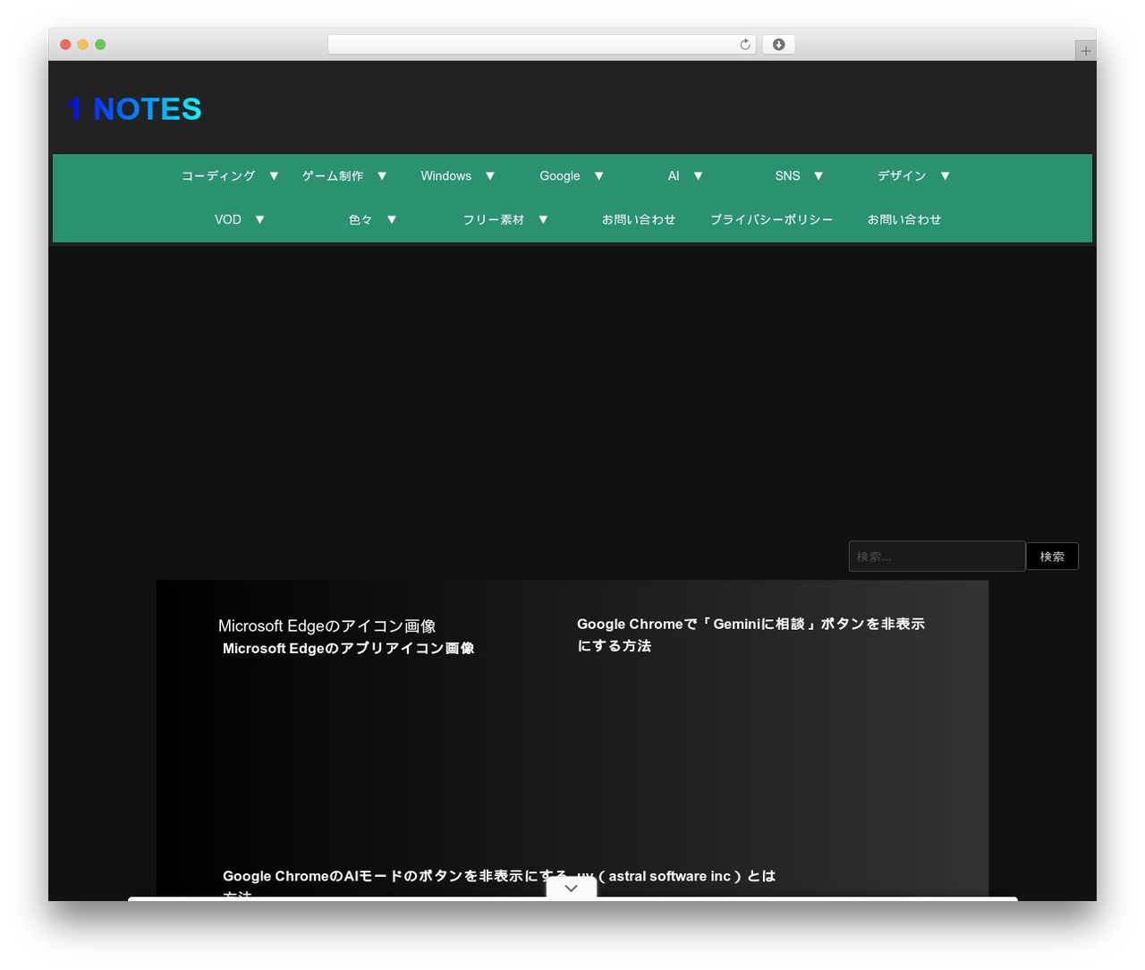1145x970 pixels.
Task: Open the コーディング menu item
Action: coord(218,176)
